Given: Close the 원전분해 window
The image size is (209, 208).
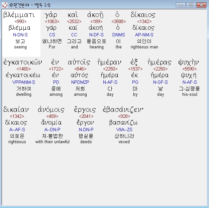Looking at the screenshot, I should point(201,5).
